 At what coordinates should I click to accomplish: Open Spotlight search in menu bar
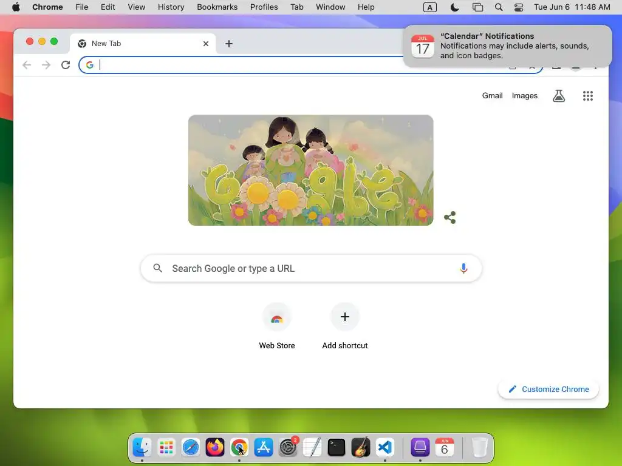(499, 7)
